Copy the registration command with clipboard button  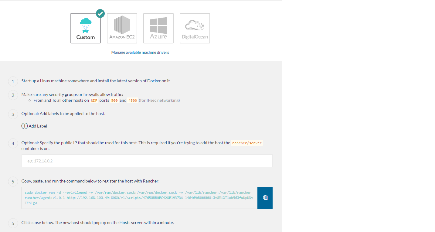265,198
